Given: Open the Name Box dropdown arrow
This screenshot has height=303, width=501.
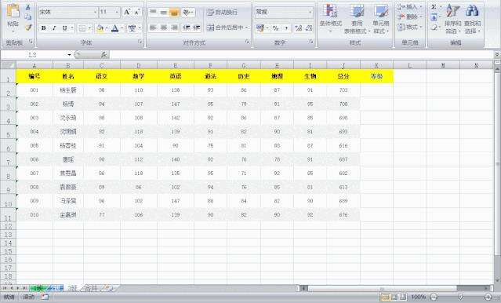Looking at the screenshot, I should (x=69, y=55).
